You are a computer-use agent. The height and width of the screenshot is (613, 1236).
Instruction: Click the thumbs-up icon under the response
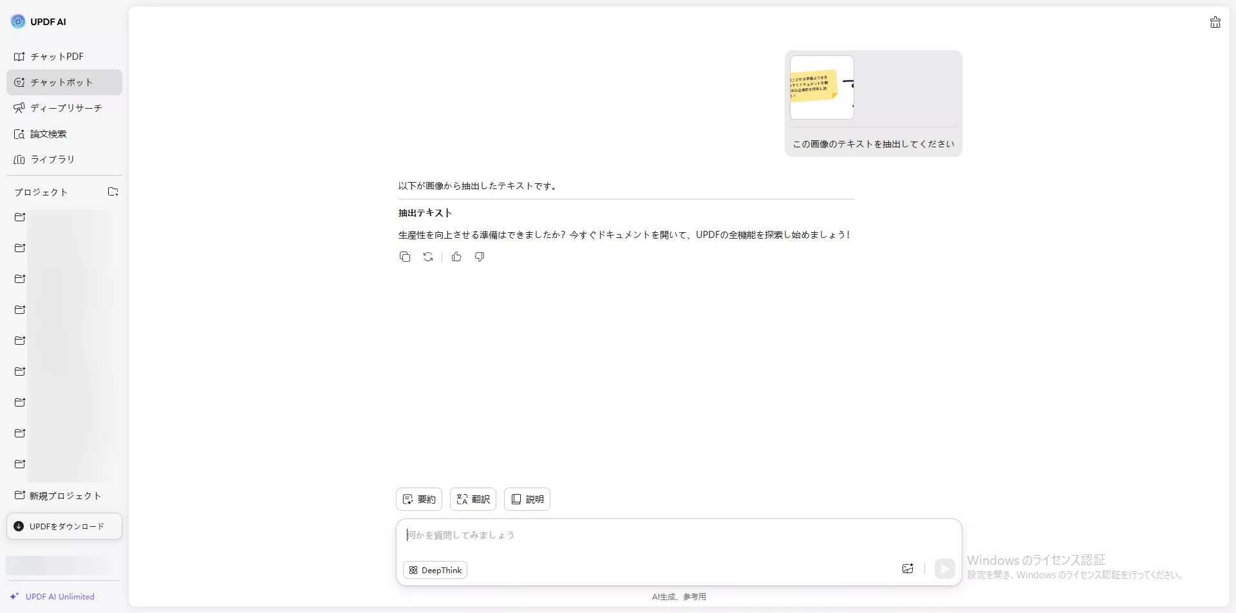click(x=456, y=257)
